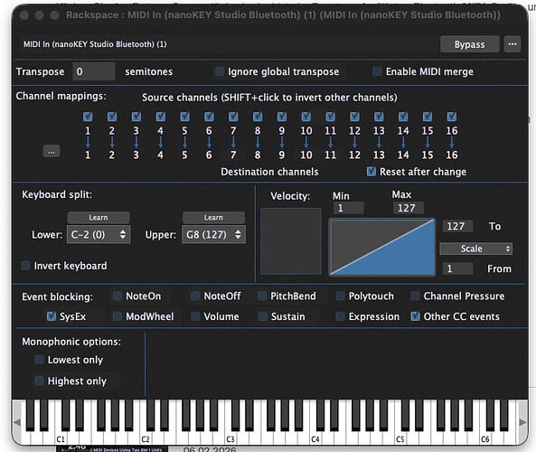536x452 pixels.
Task: Uncheck SysEx event blocking
Action: pyautogui.click(x=52, y=316)
